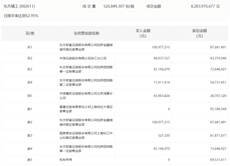Select buy amount 0 in row 卖1
230x166 pixels.
pos(169,109)
